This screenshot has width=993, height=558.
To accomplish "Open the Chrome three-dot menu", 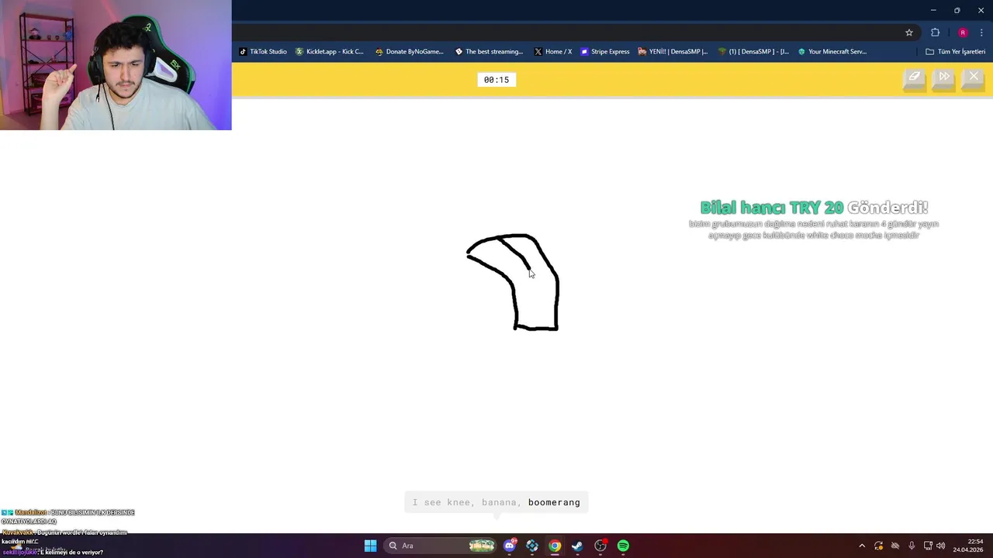I will pos(981,33).
